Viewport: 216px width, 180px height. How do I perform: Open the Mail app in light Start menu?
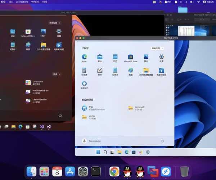[100, 58]
